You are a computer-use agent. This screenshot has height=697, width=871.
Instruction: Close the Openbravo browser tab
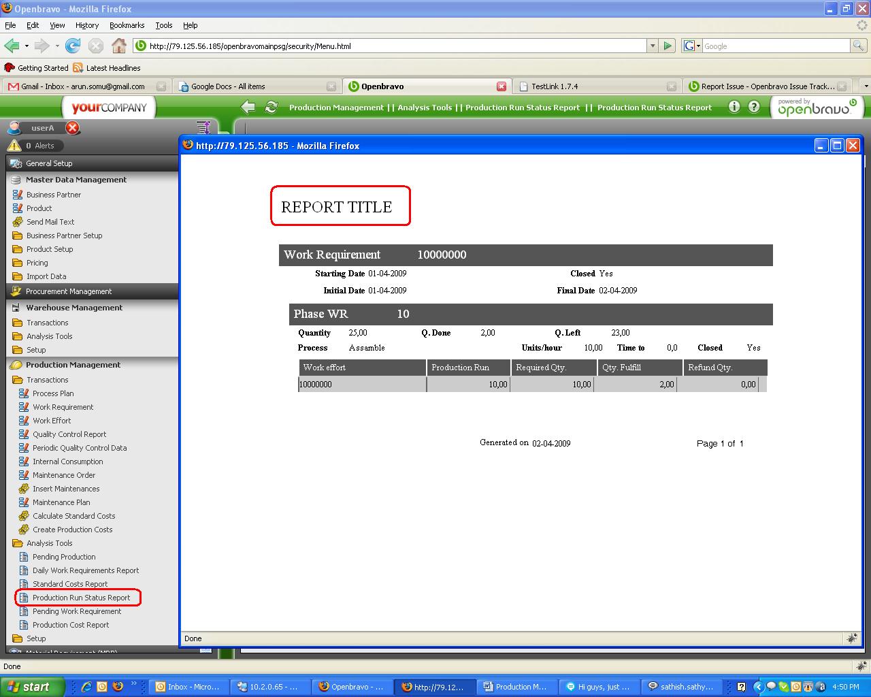coord(502,86)
